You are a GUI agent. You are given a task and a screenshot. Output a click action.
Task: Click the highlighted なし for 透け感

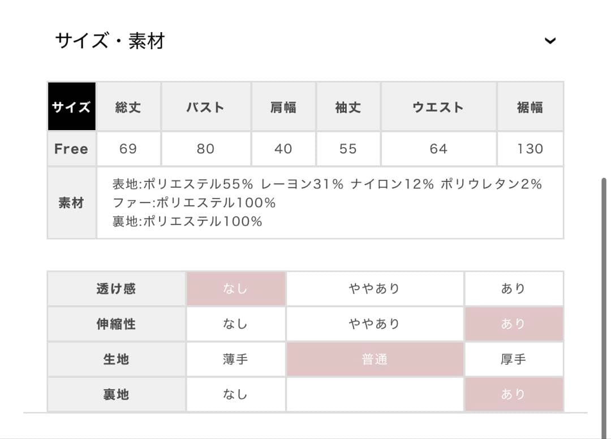tap(236, 289)
